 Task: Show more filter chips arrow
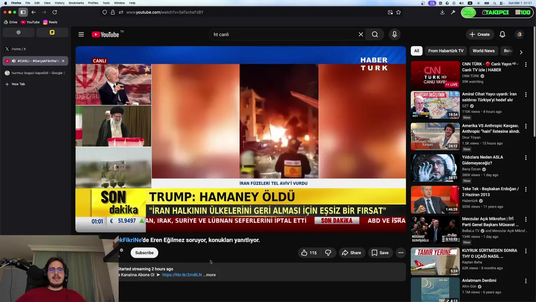[521, 52]
